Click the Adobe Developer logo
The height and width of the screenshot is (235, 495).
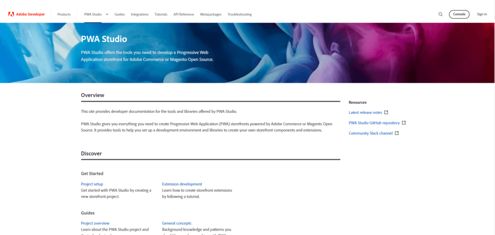tap(27, 14)
